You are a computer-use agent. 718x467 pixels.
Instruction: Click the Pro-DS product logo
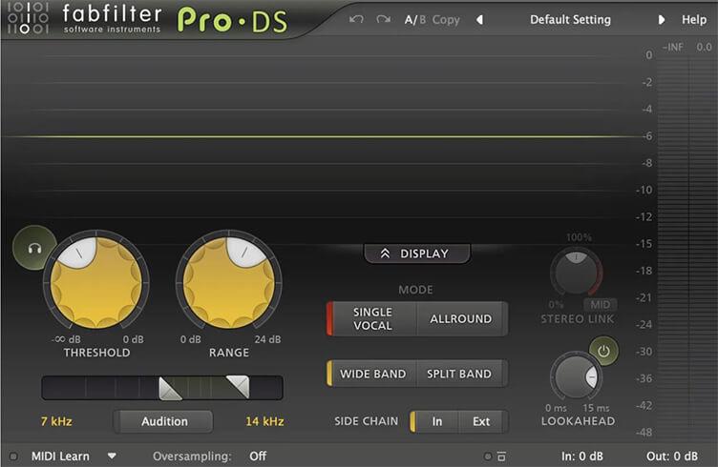coord(232,21)
